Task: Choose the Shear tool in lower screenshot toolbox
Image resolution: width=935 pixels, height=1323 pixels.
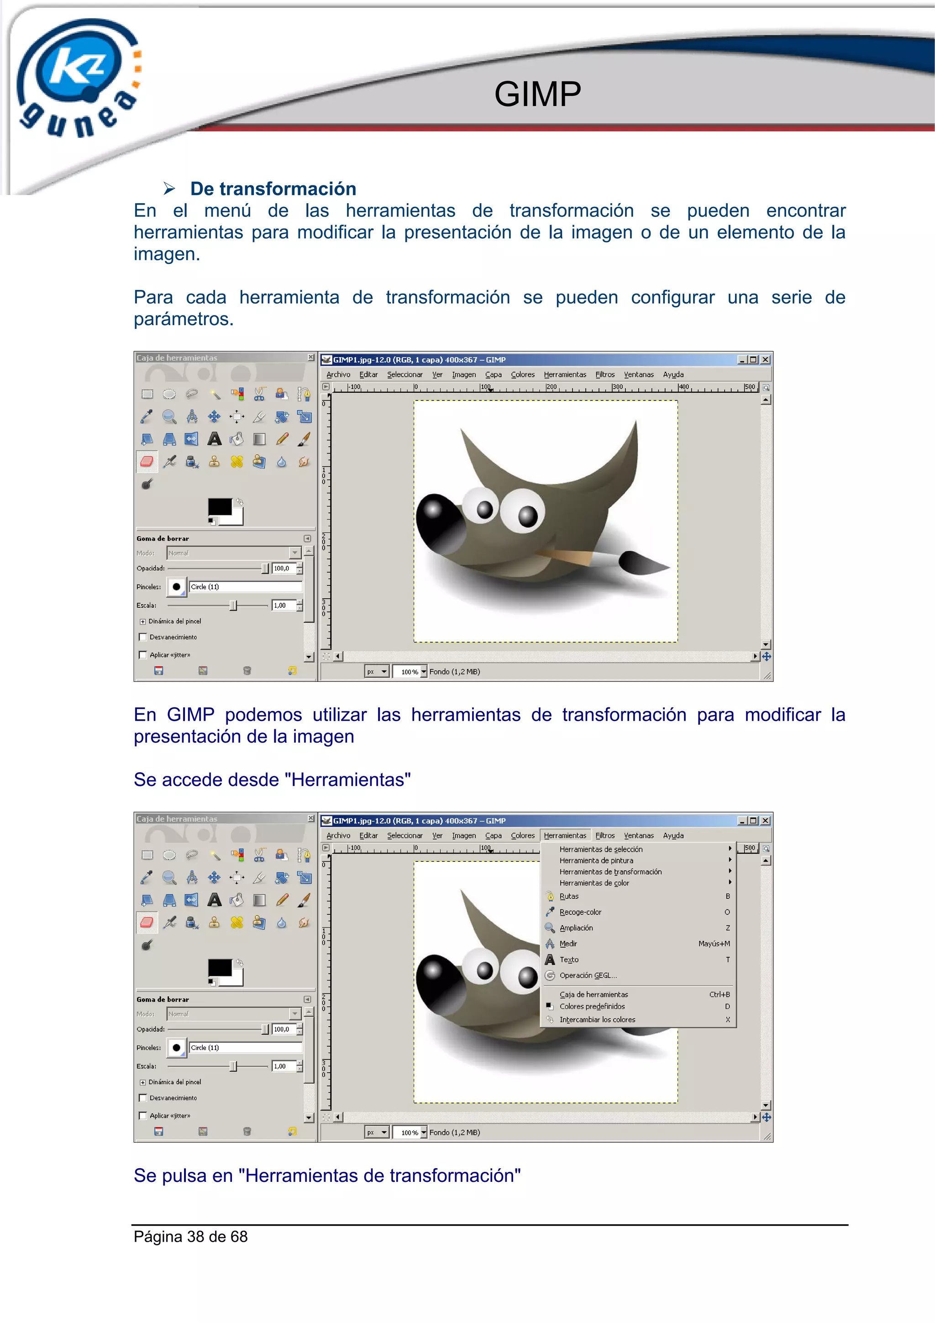Action: coord(147,900)
